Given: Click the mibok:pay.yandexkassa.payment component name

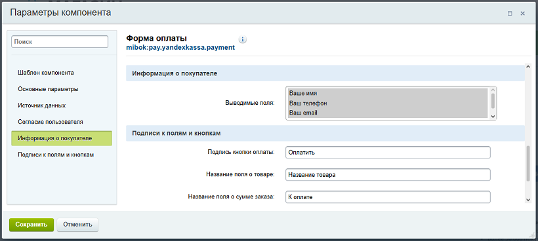Looking at the screenshot, I should click(180, 48).
